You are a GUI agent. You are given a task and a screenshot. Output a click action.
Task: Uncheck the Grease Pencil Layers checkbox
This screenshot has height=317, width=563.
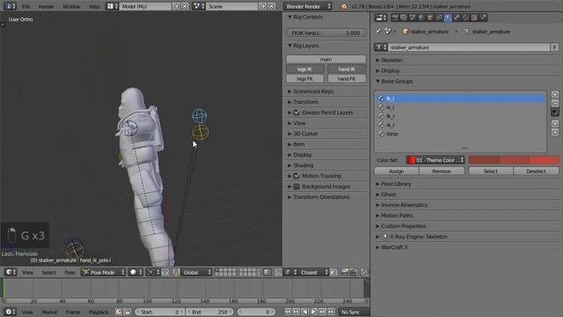pos(296,113)
